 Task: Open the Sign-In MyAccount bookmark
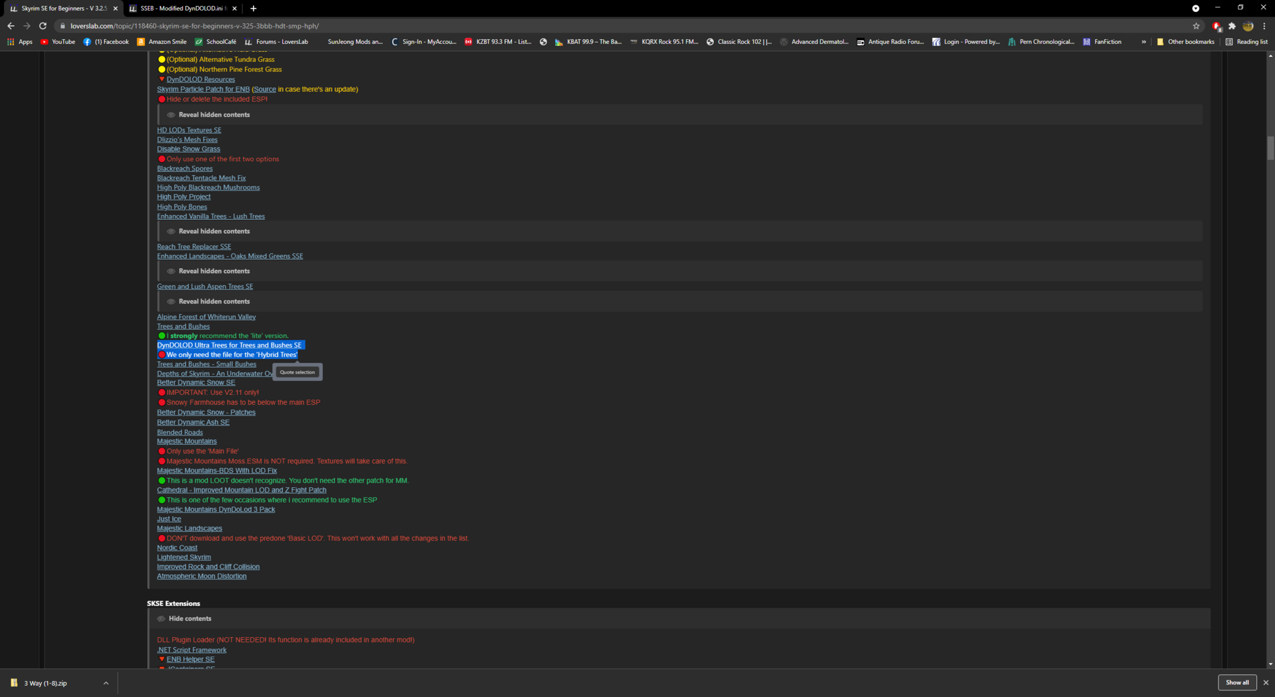(424, 42)
